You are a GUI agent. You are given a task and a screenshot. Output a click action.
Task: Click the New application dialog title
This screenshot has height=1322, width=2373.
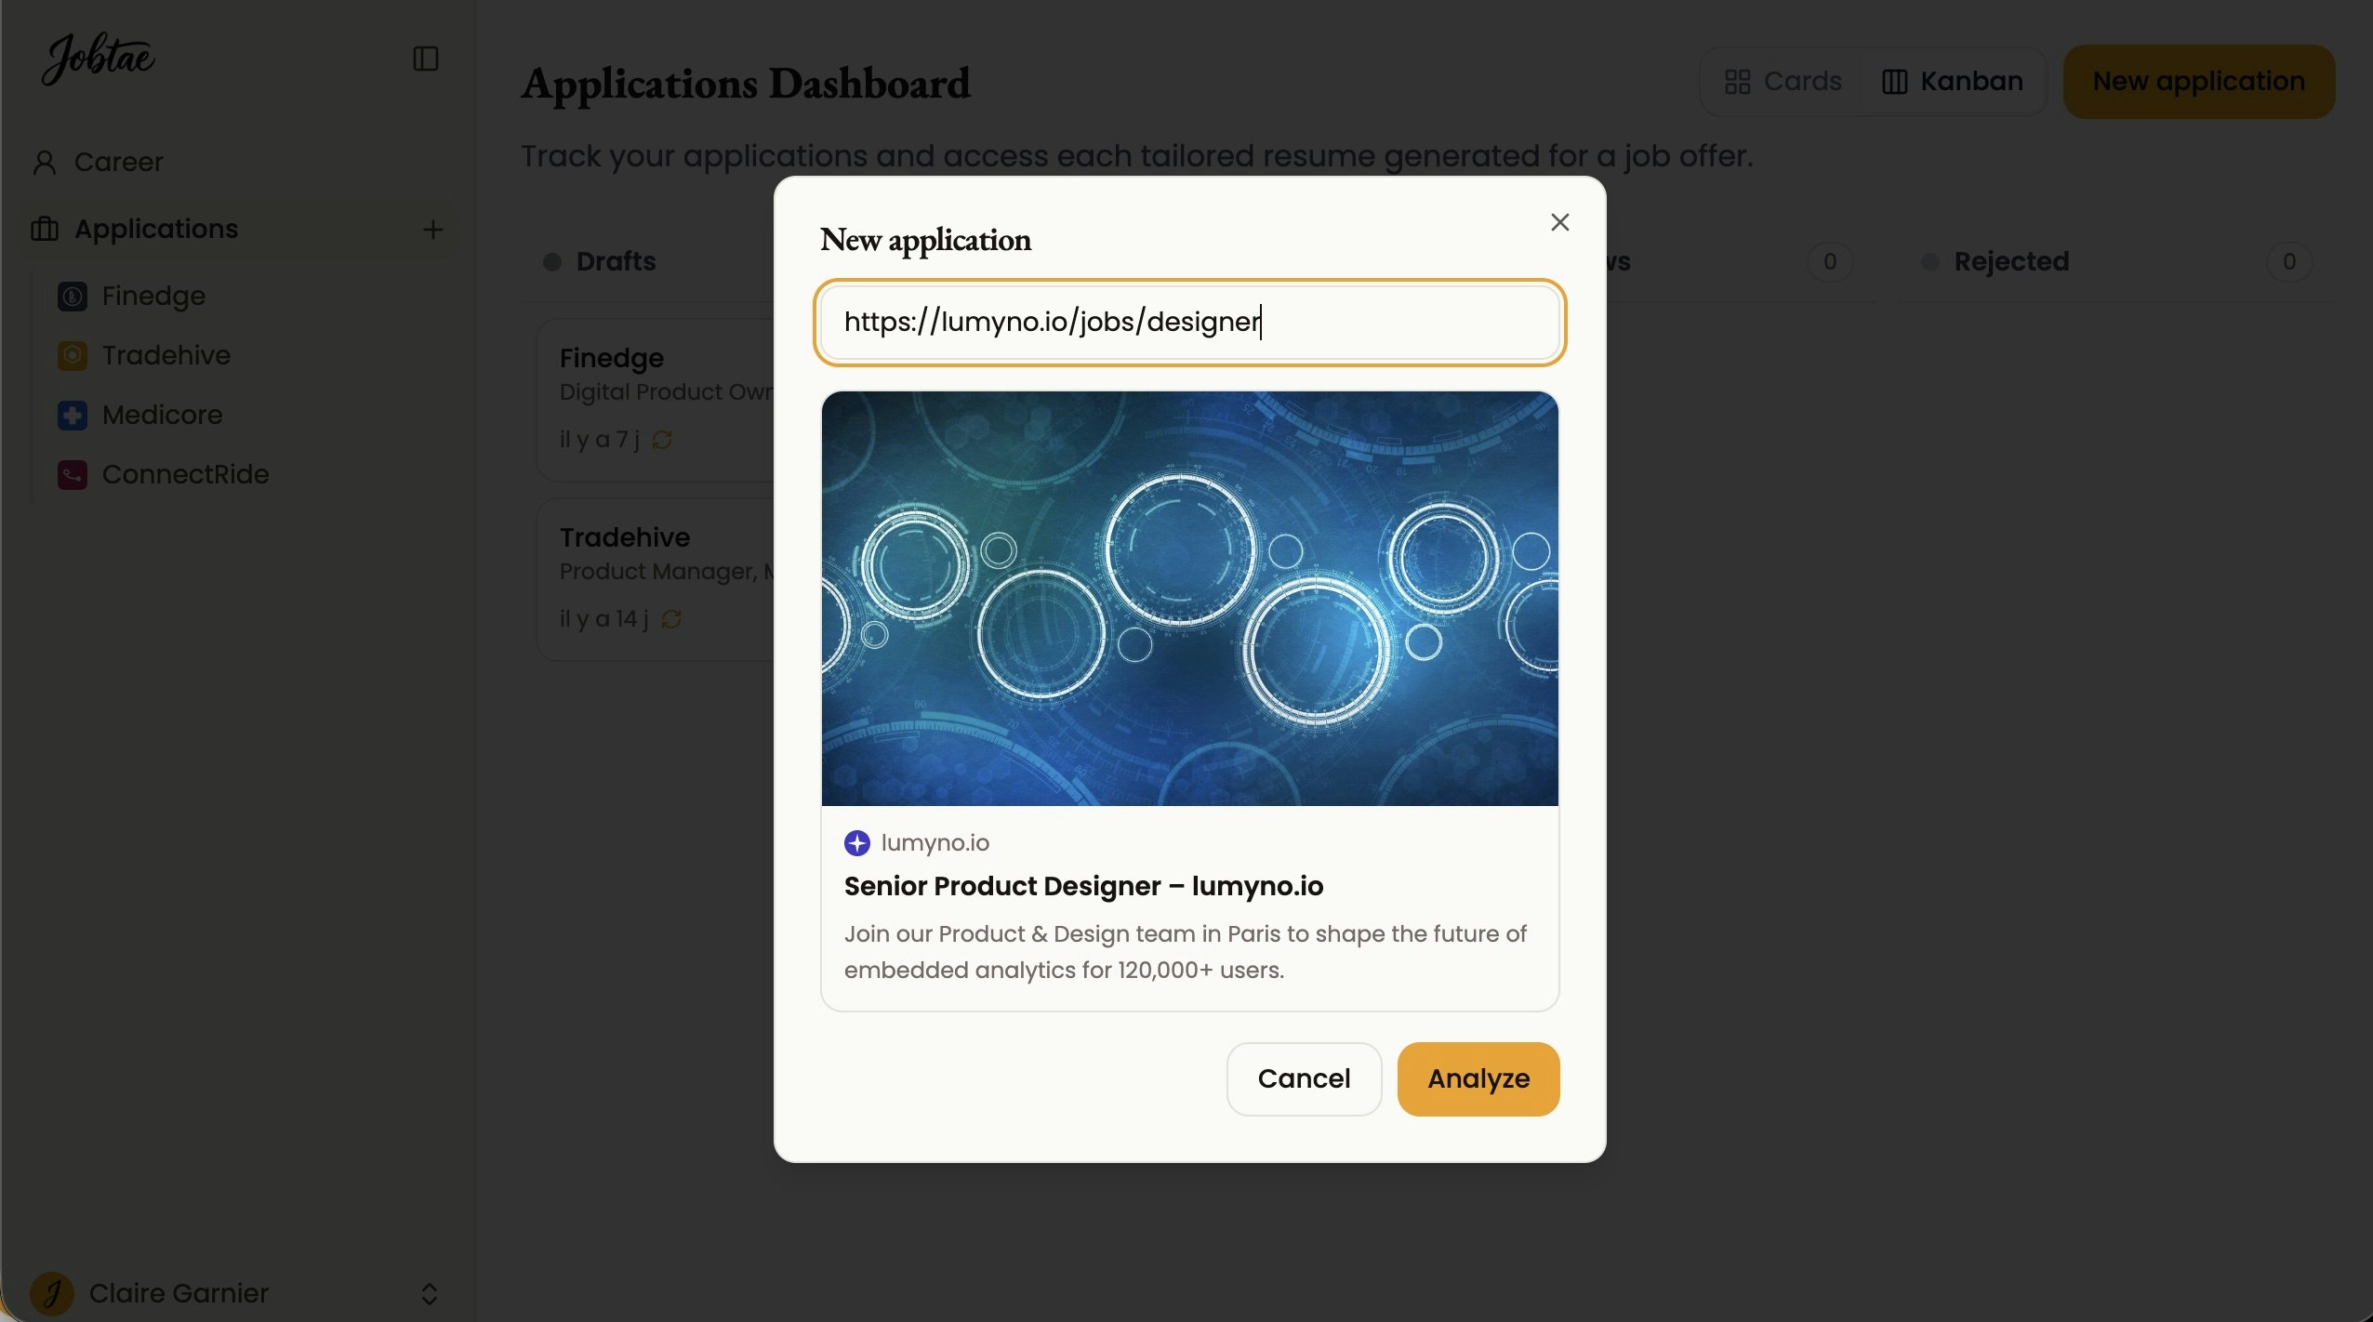coord(925,240)
